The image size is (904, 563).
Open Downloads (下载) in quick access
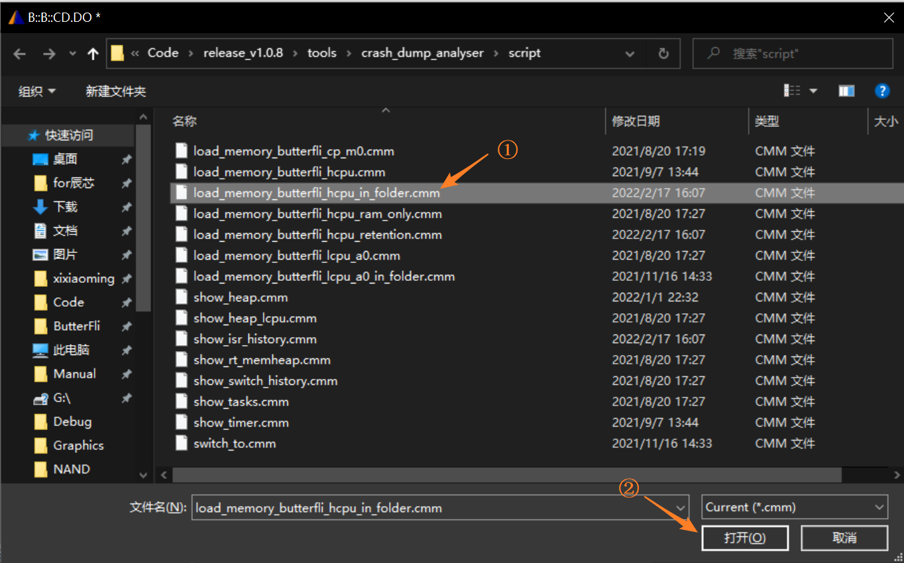[x=65, y=207]
